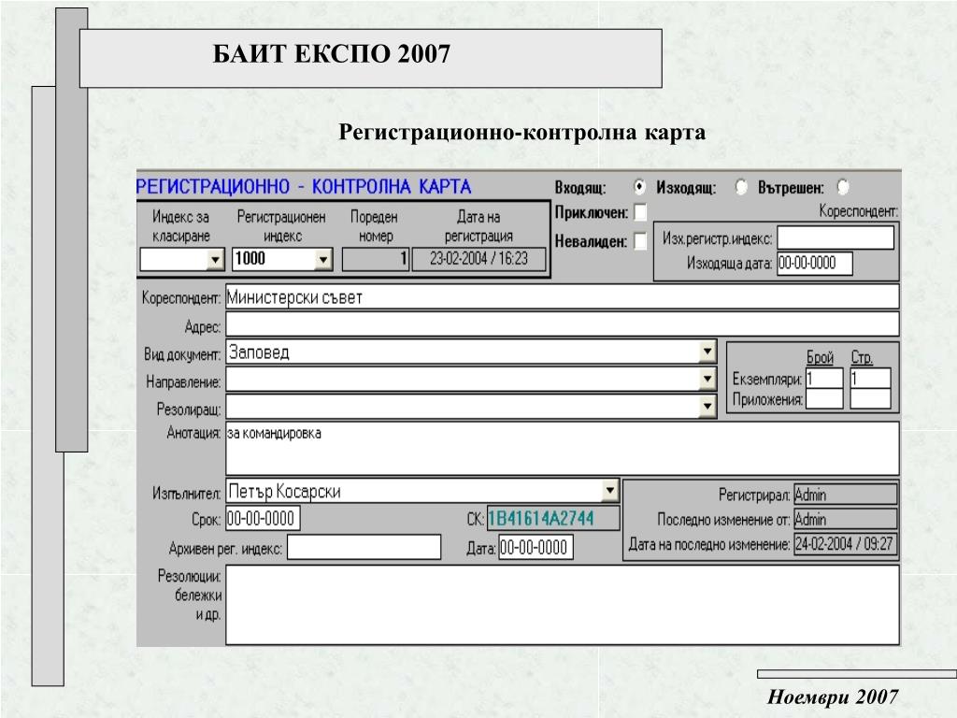Click the Дата field beside Архивен рег. индекс
The image size is (957, 718).
(x=536, y=547)
